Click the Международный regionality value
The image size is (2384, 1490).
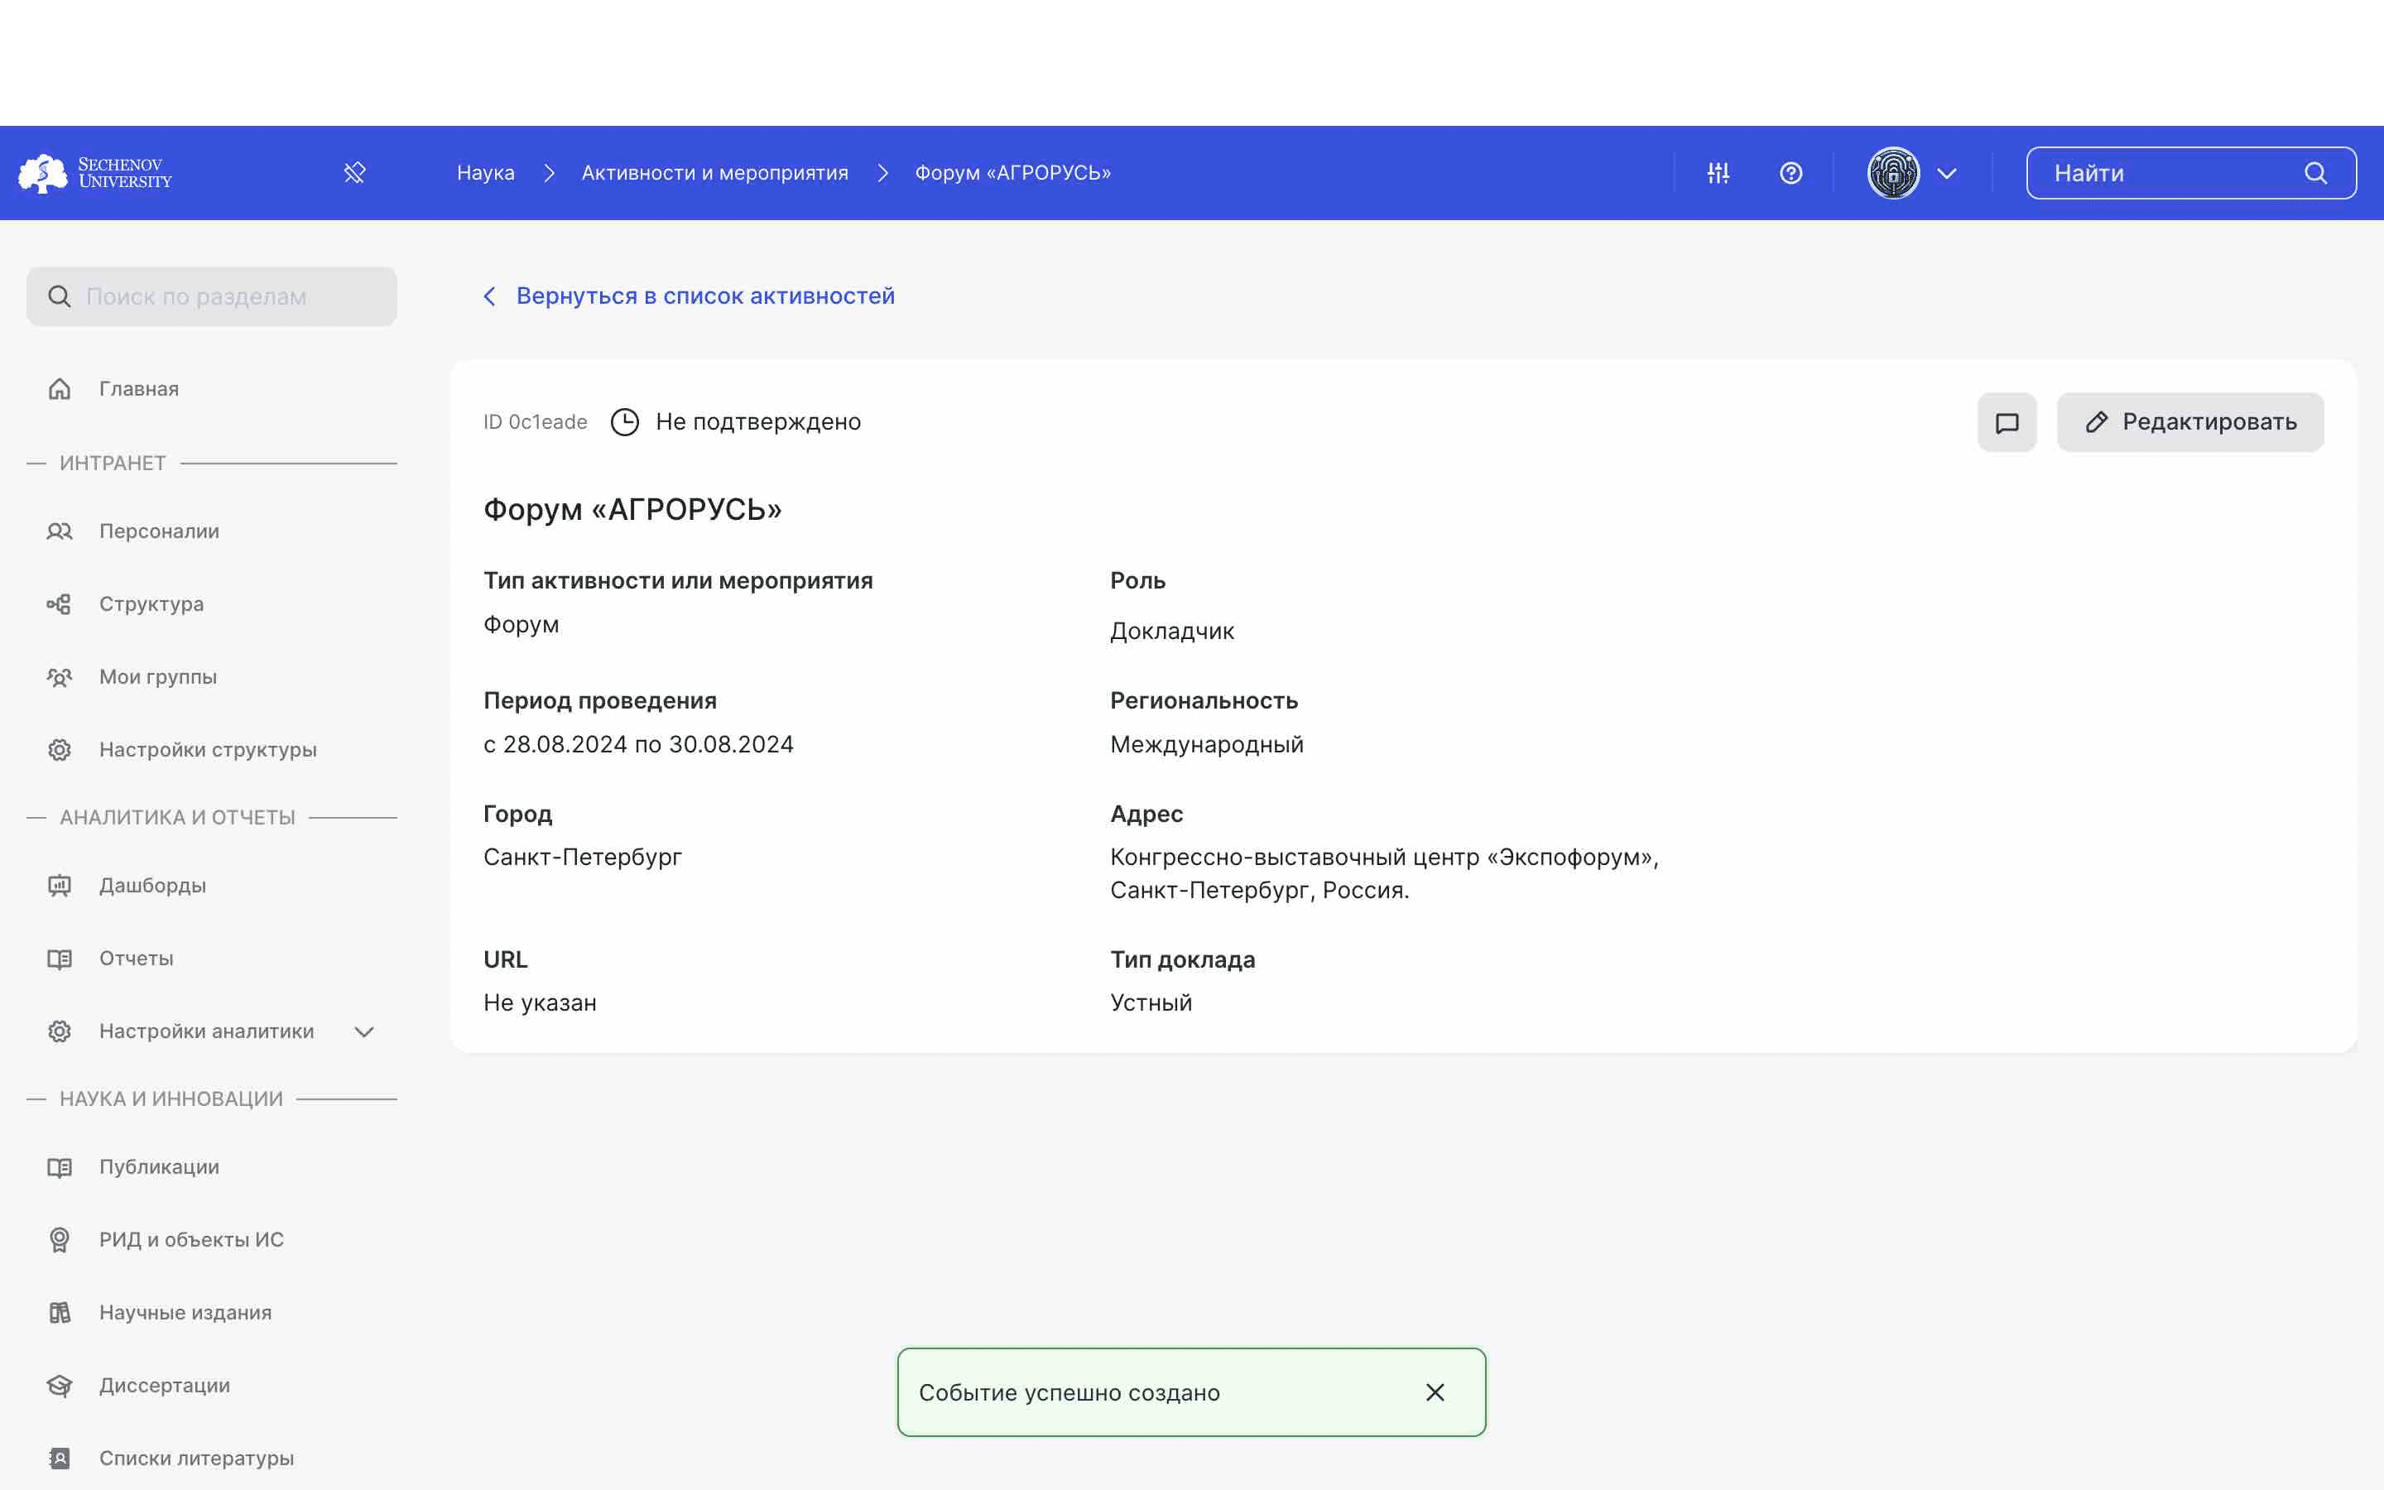1207,744
